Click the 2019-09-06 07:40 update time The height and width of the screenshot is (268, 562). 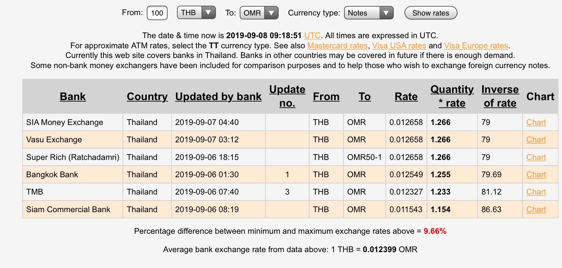pyautogui.click(x=207, y=192)
